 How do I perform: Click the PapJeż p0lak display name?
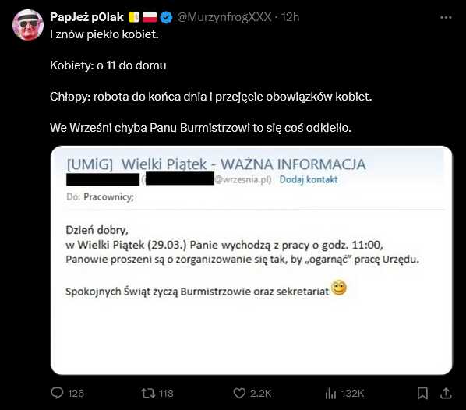pos(86,17)
